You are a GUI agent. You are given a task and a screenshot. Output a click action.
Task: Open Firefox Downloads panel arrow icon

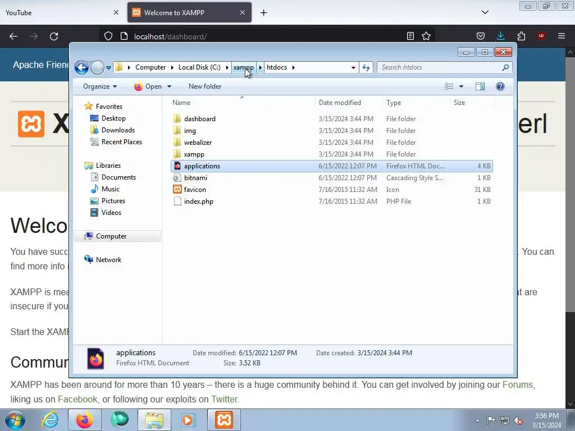[x=500, y=36]
